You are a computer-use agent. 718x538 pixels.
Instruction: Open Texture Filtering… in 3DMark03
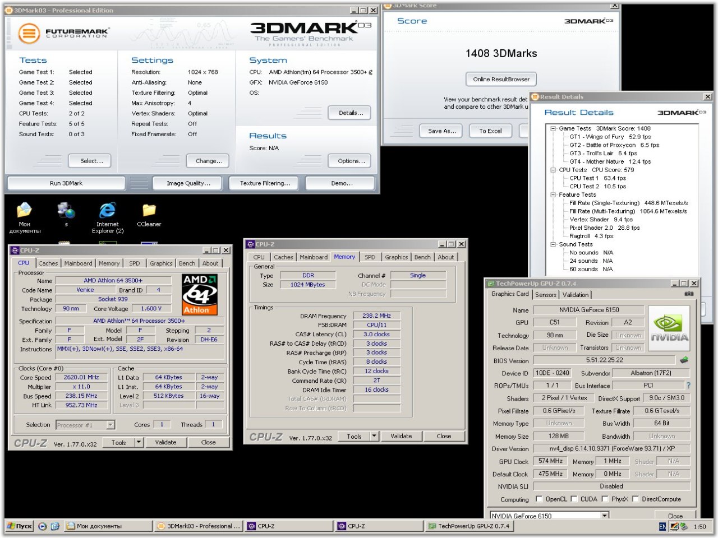pos(265,183)
